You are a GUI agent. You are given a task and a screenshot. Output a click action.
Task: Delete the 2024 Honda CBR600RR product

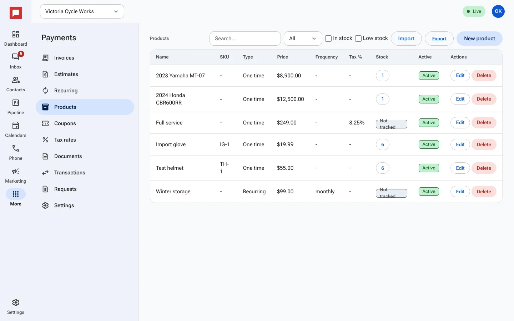(484, 99)
